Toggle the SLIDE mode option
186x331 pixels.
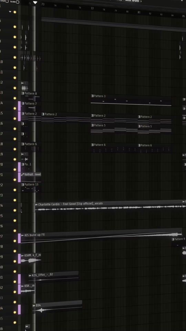tap(18, 2)
